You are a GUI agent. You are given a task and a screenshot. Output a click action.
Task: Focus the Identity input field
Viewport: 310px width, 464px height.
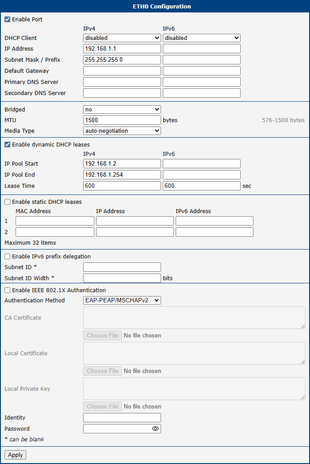(x=122, y=418)
